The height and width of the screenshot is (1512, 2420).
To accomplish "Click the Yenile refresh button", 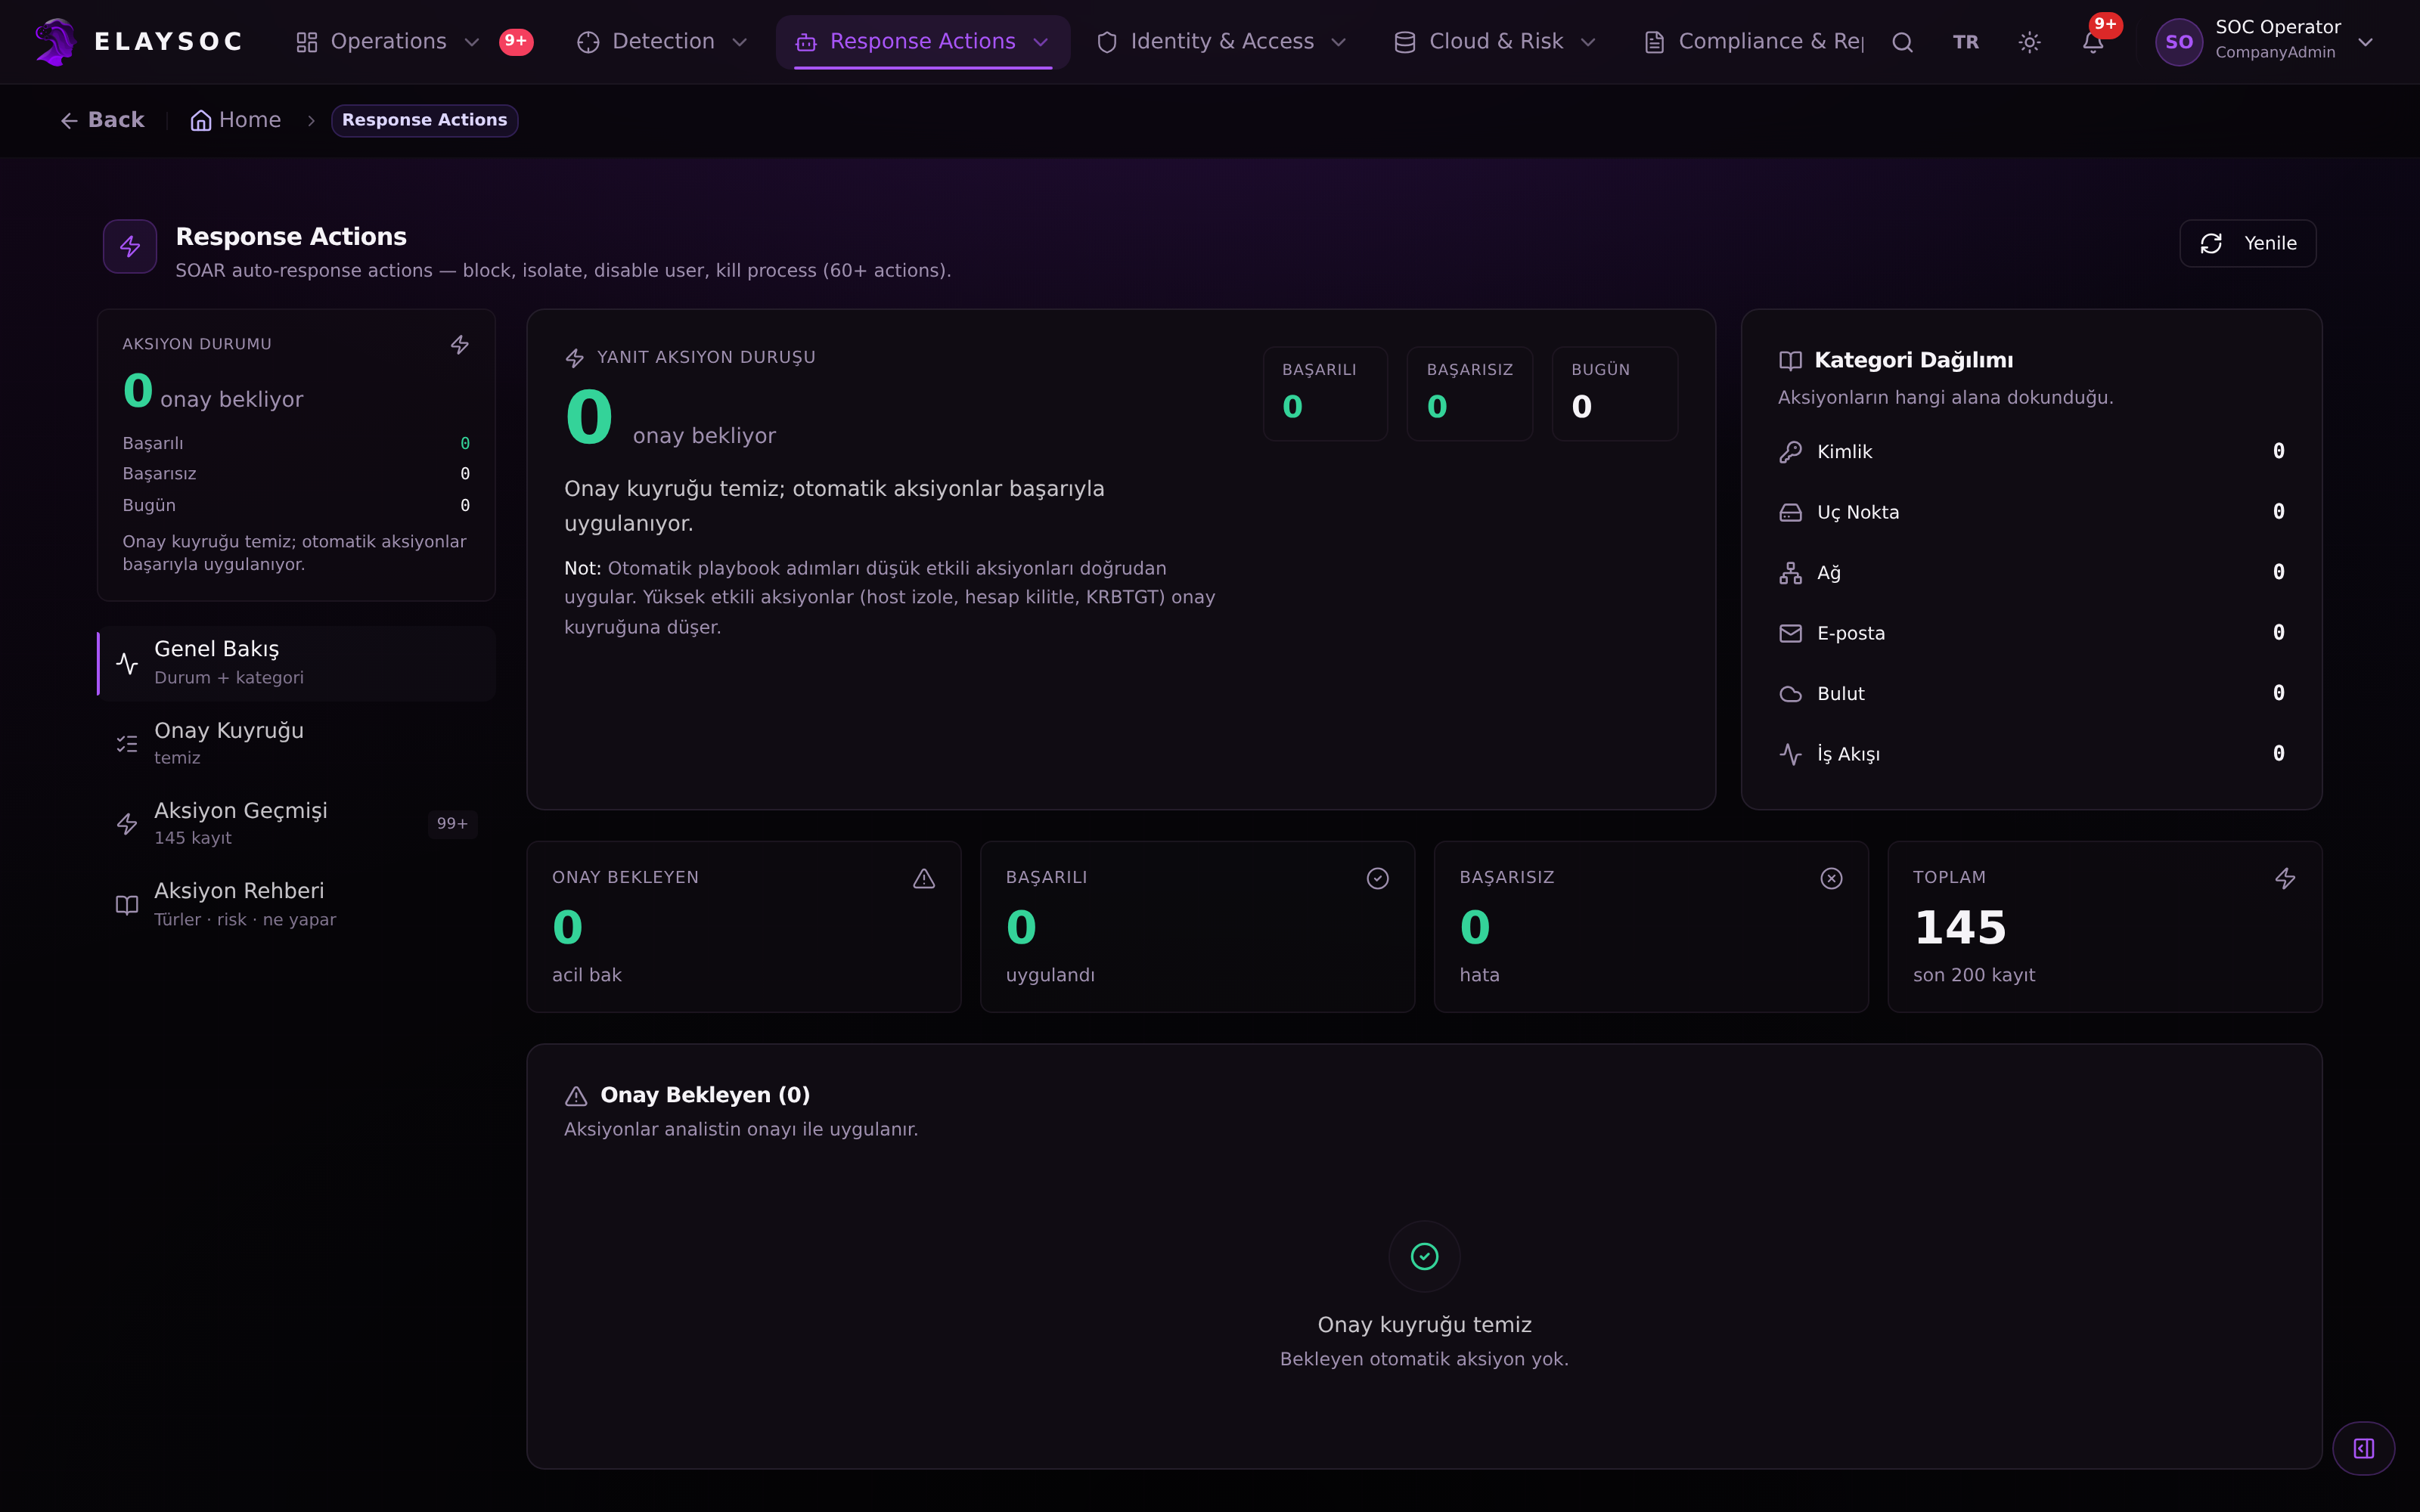I will (x=2247, y=243).
